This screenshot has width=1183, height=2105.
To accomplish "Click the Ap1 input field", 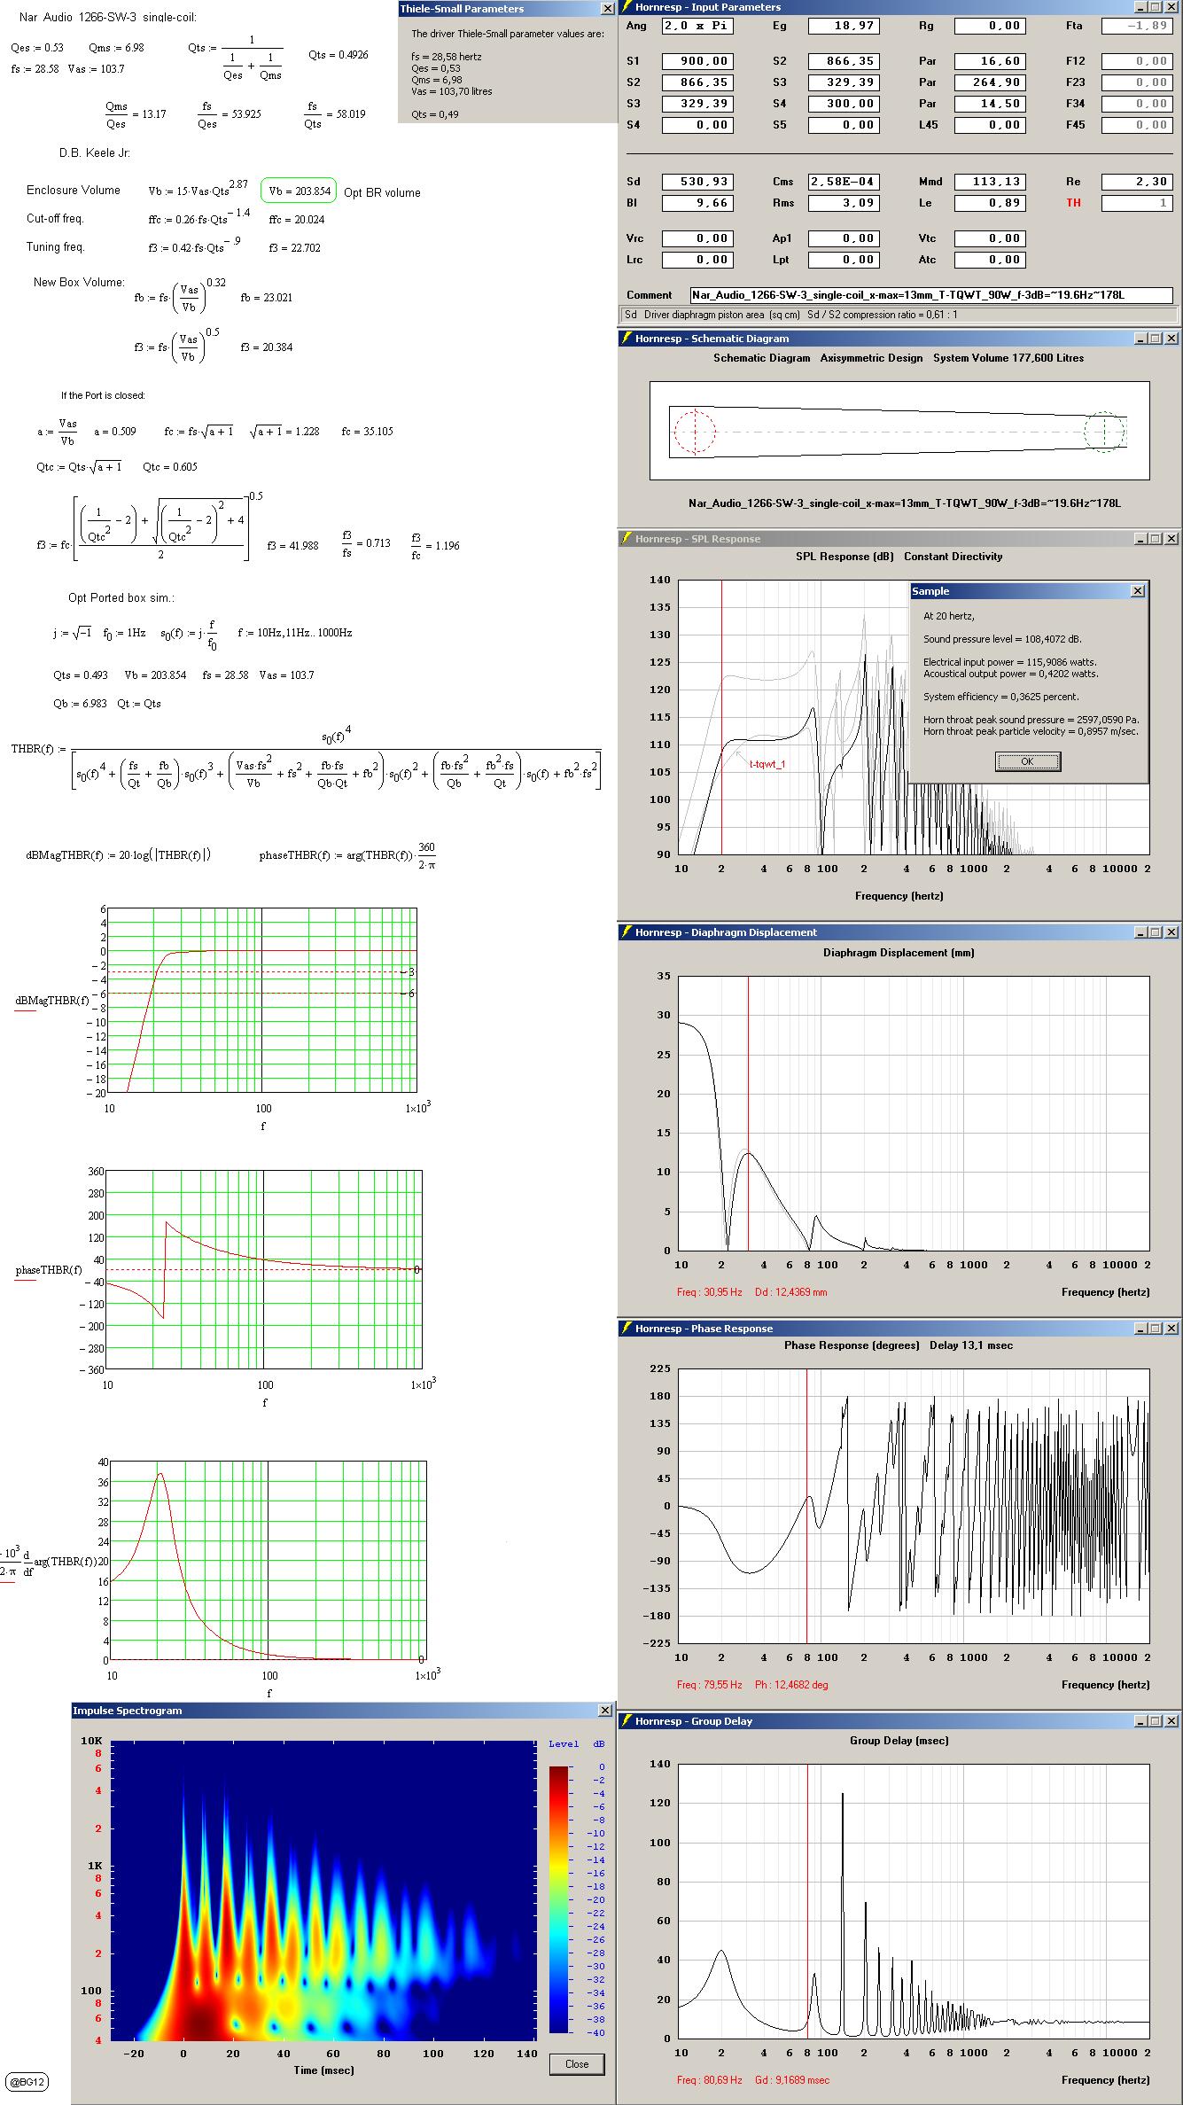I will 844,238.
